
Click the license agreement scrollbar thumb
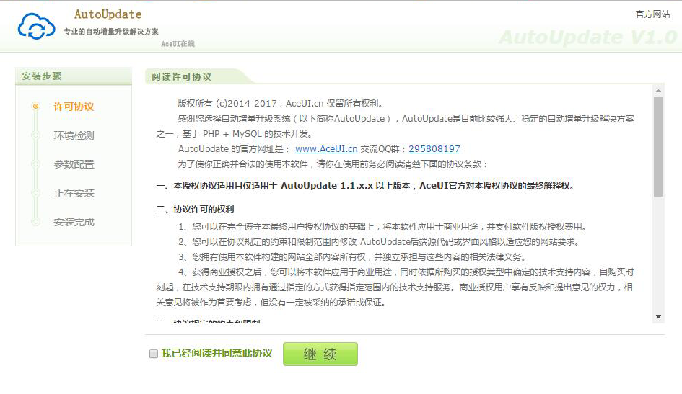(658, 147)
